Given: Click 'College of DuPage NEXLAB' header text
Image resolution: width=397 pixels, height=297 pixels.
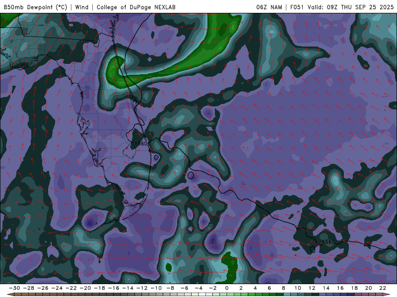Looking at the screenshot, I should click(x=136, y=7).
